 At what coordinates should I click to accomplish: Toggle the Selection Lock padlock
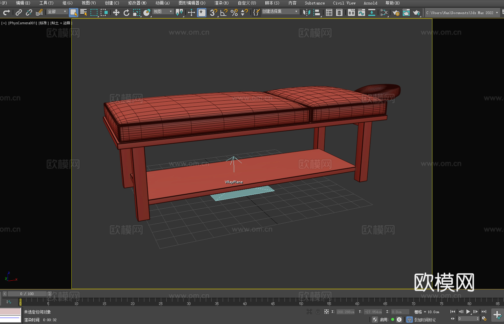(318, 312)
